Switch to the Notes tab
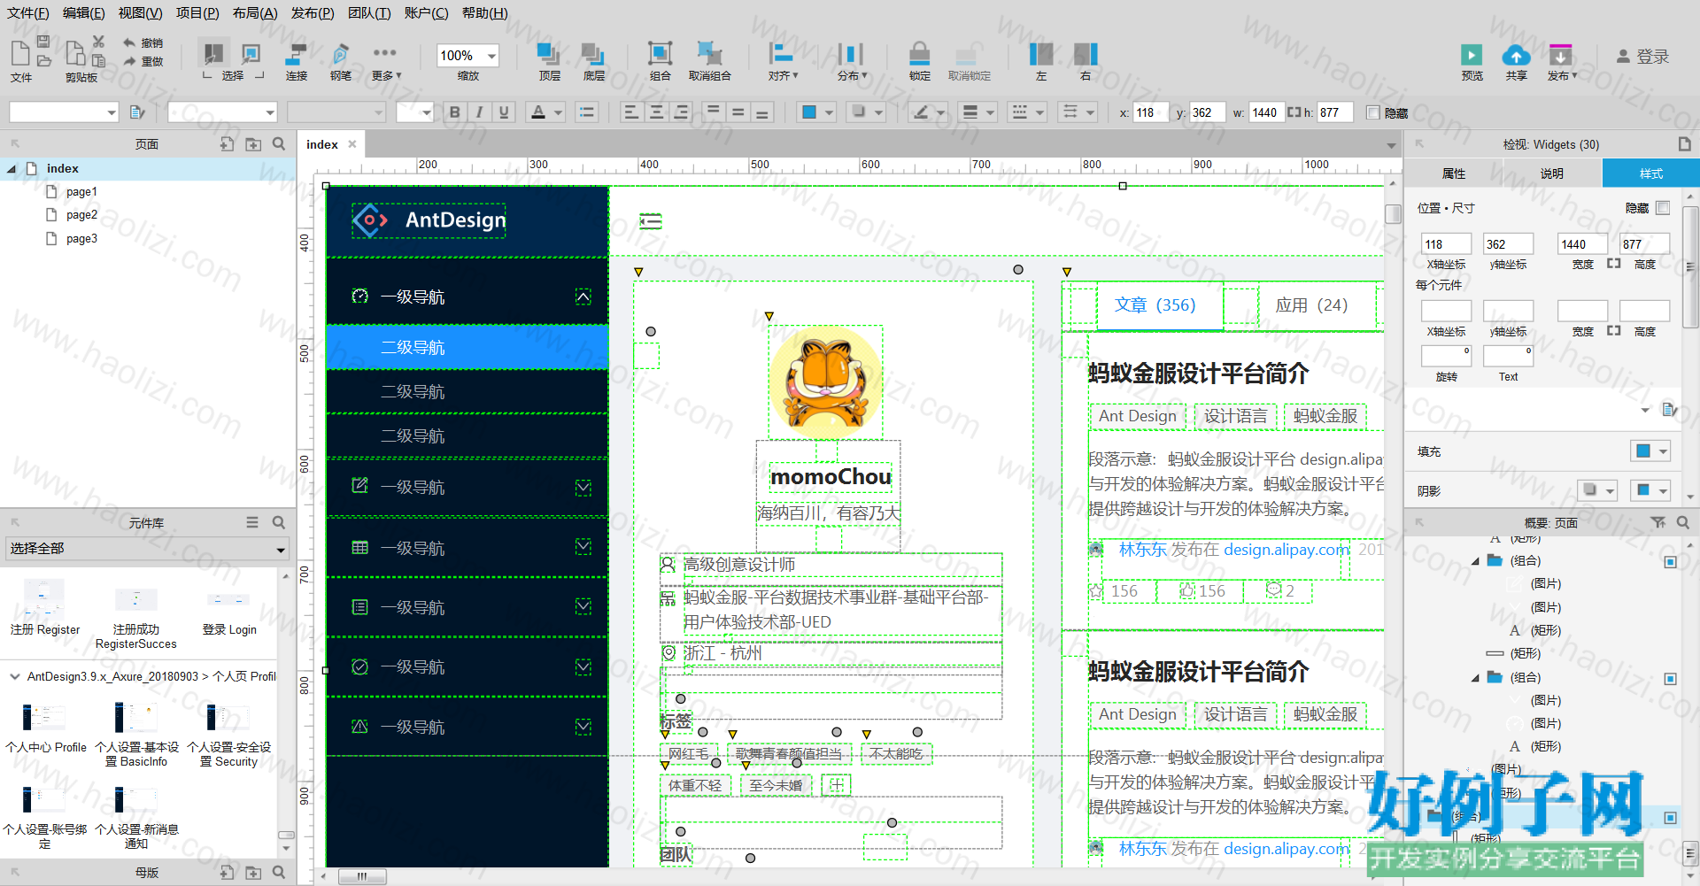 pyautogui.click(x=1551, y=173)
